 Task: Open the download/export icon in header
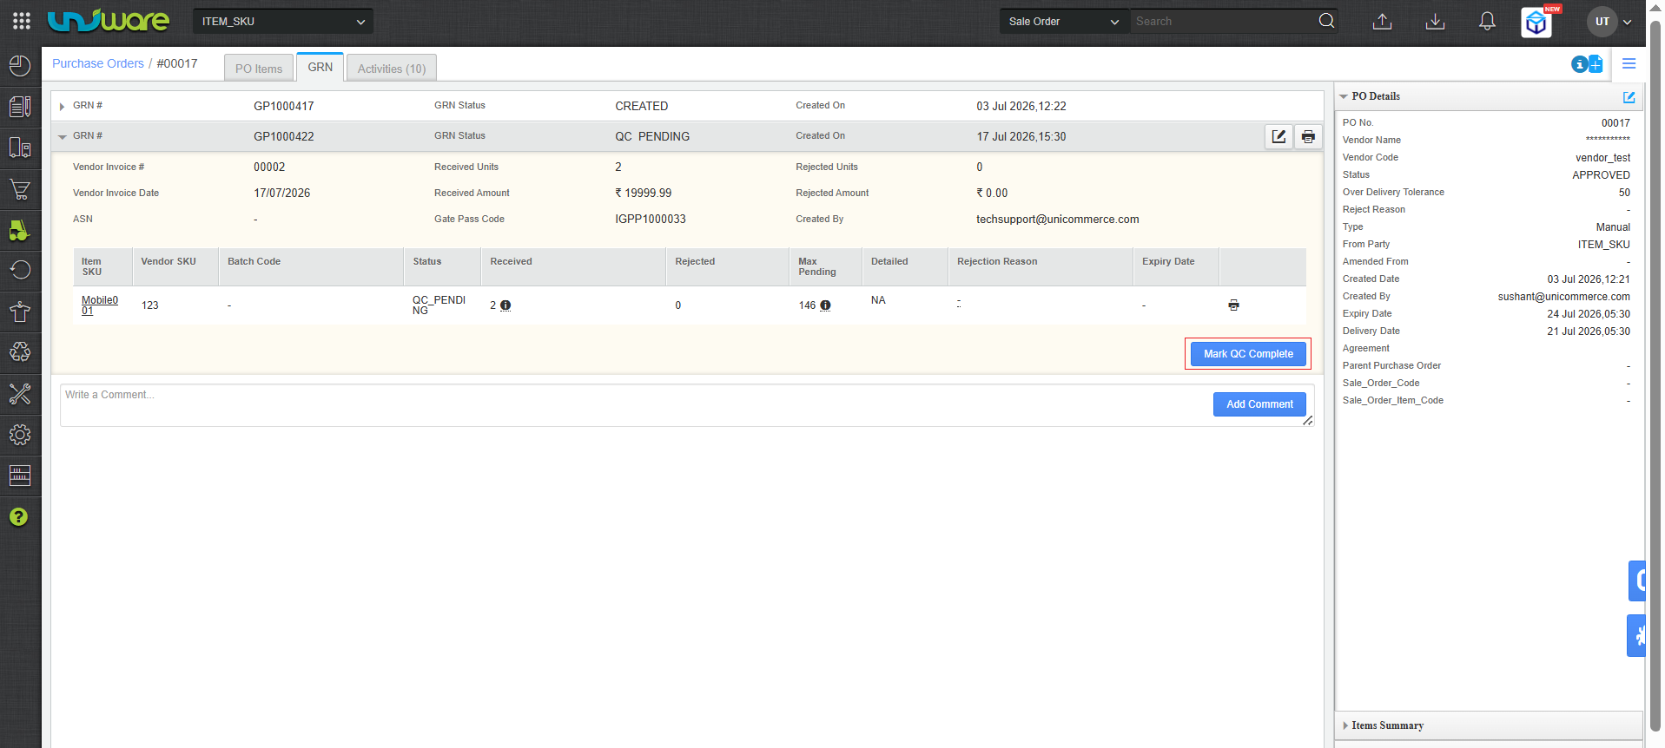point(1435,22)
